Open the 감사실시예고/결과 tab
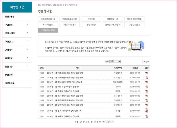Screen dimensions: 177x128 click(x=113, y=25)
